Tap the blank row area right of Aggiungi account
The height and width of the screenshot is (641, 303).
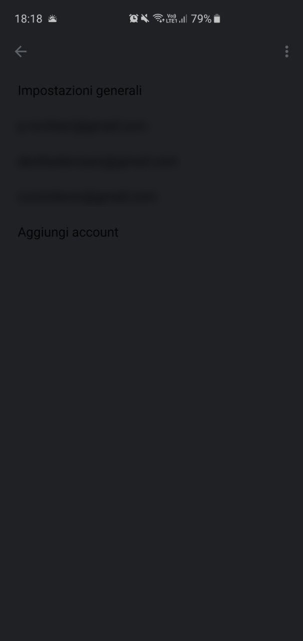210,232
